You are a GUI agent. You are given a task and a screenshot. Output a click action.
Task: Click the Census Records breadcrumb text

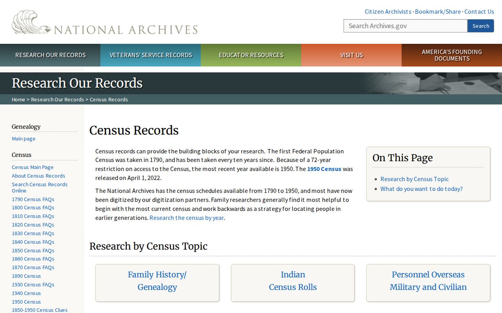tap(109, 99)
